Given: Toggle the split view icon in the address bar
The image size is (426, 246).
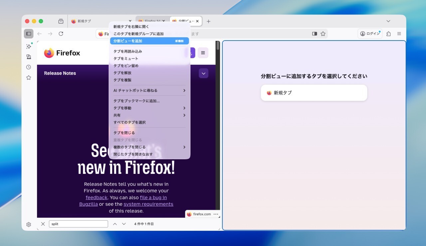Looking at the screenshot, I should [315, 34].
